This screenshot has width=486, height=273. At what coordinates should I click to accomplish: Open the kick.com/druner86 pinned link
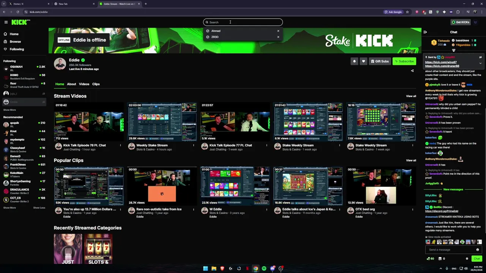pyautogui.click(x=442, y=66)
